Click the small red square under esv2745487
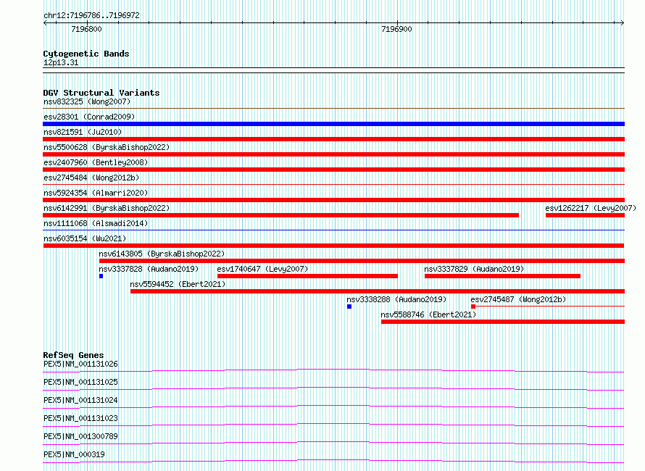 473,307
